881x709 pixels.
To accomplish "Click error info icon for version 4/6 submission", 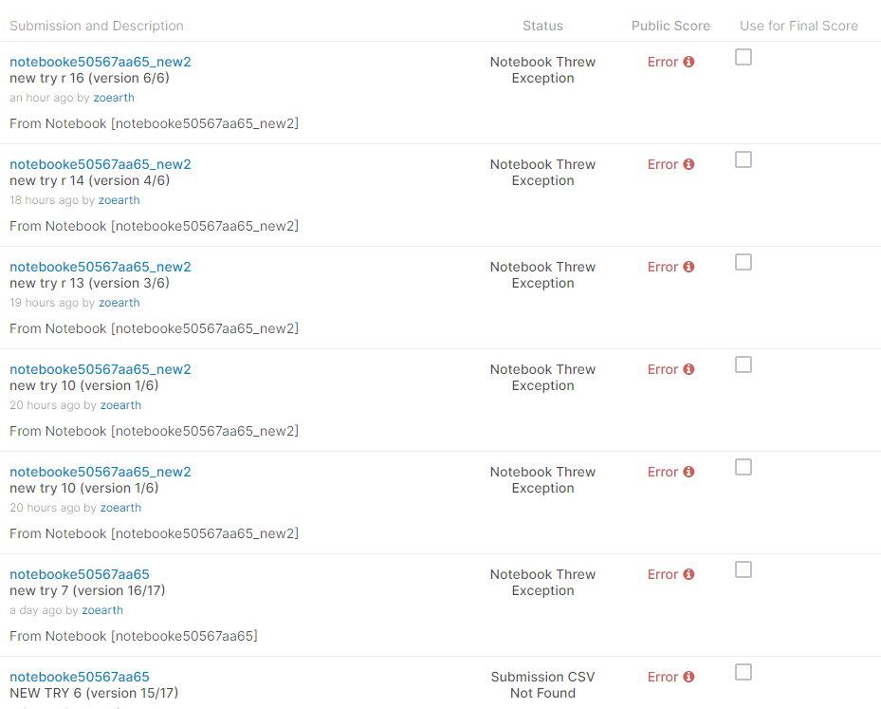I will pyautogui.click(x=688, y=164).
